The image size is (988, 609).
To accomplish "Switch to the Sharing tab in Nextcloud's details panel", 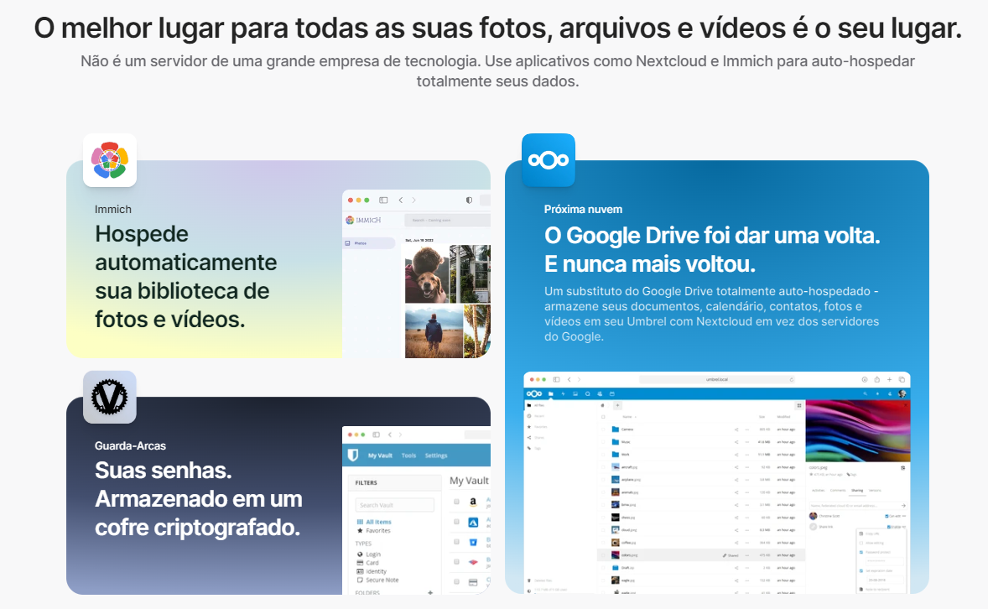I will tap(857, 490).
